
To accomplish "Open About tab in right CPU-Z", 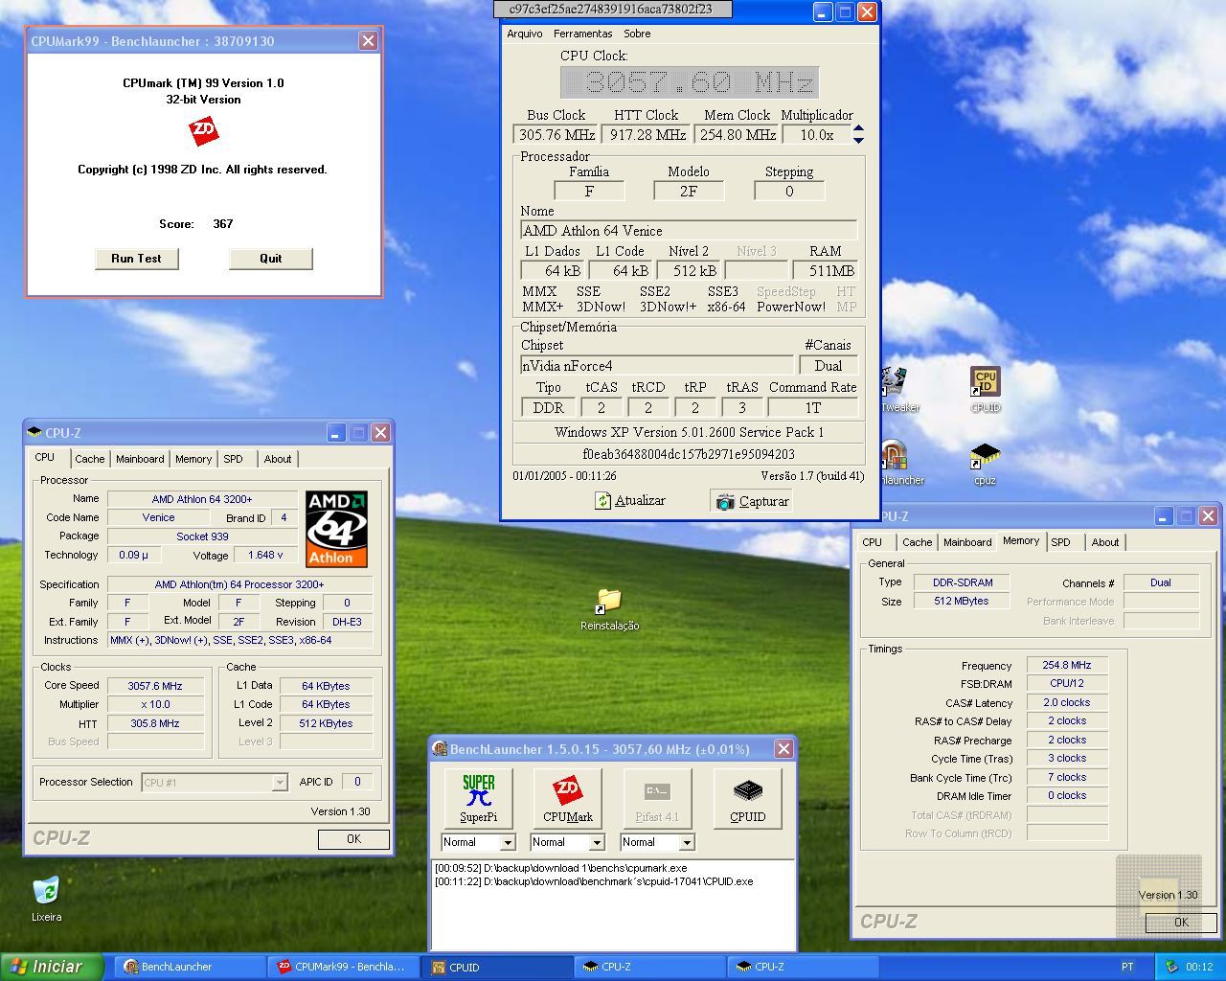I will [1105, 542].
